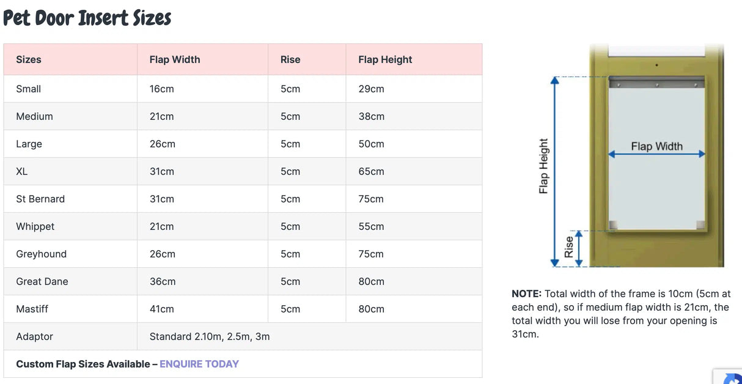The width and height of the screenshot is (742, 384).
Task: Click the Pet Door Insert Sizes heading
Action: pyautogui.click(x=87, y=18)
